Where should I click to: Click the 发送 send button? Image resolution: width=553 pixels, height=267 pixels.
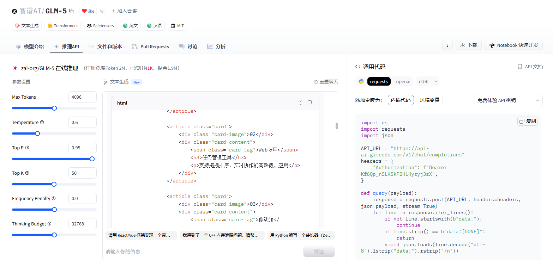[x=319, y=252]
